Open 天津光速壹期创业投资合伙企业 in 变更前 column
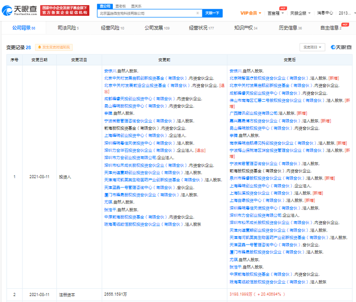This screenshot has width=356, height=302. 144,173
